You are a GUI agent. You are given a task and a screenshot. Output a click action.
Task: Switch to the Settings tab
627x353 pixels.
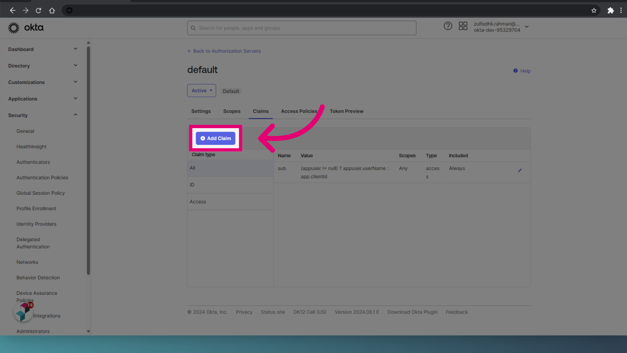tap(201, 111)
